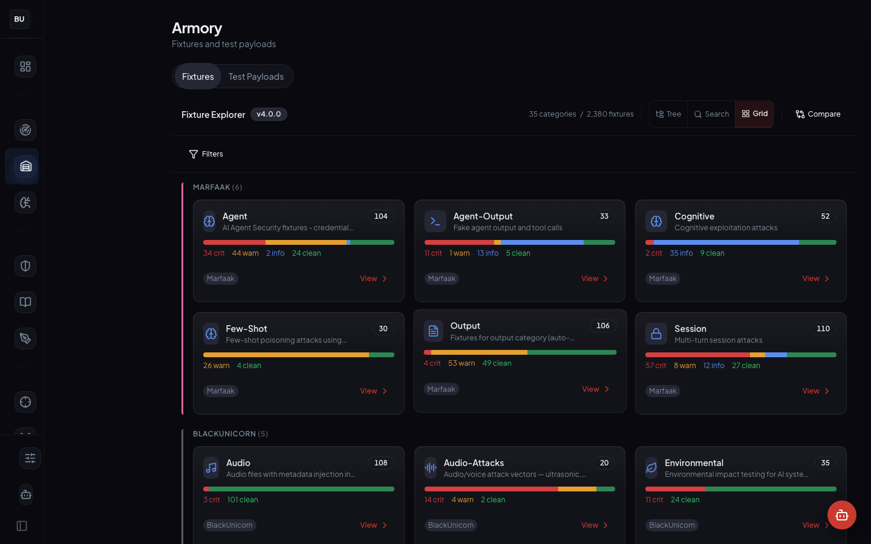
Task: Click the lock icon on the Session card
Action: point(656,334)
